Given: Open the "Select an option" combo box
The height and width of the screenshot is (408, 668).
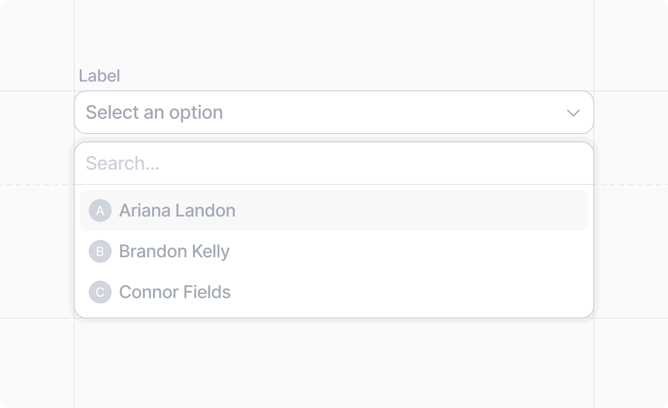Looking at the screenshot, I should point(334,112).
